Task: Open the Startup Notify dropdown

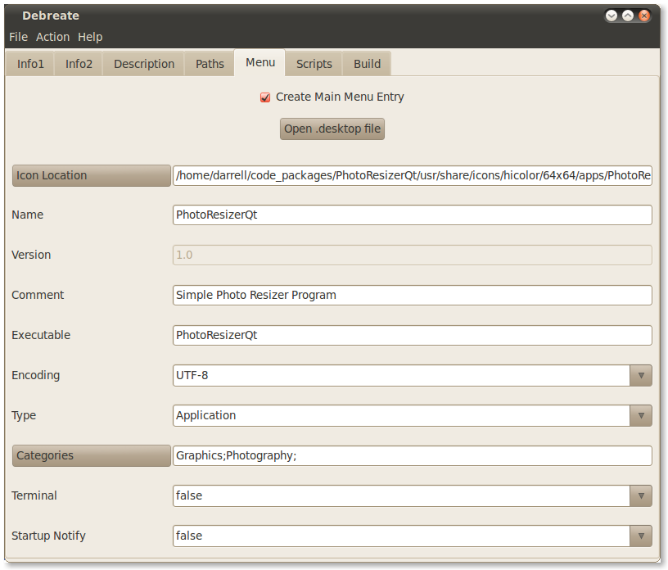Action: coord(640,536)
